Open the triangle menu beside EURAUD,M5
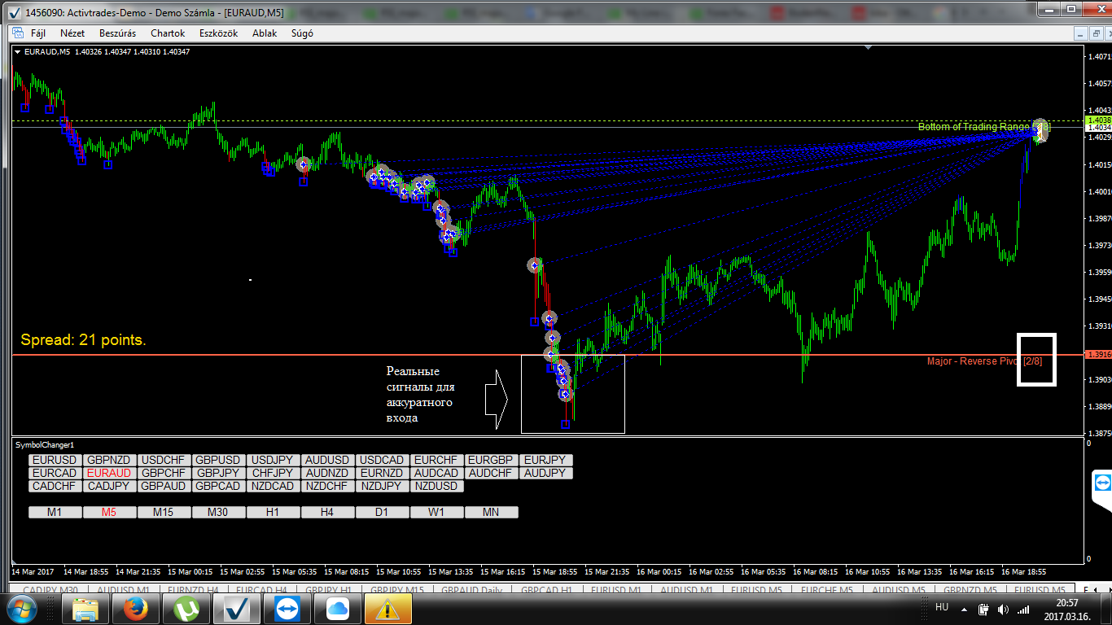 point(18,52)
